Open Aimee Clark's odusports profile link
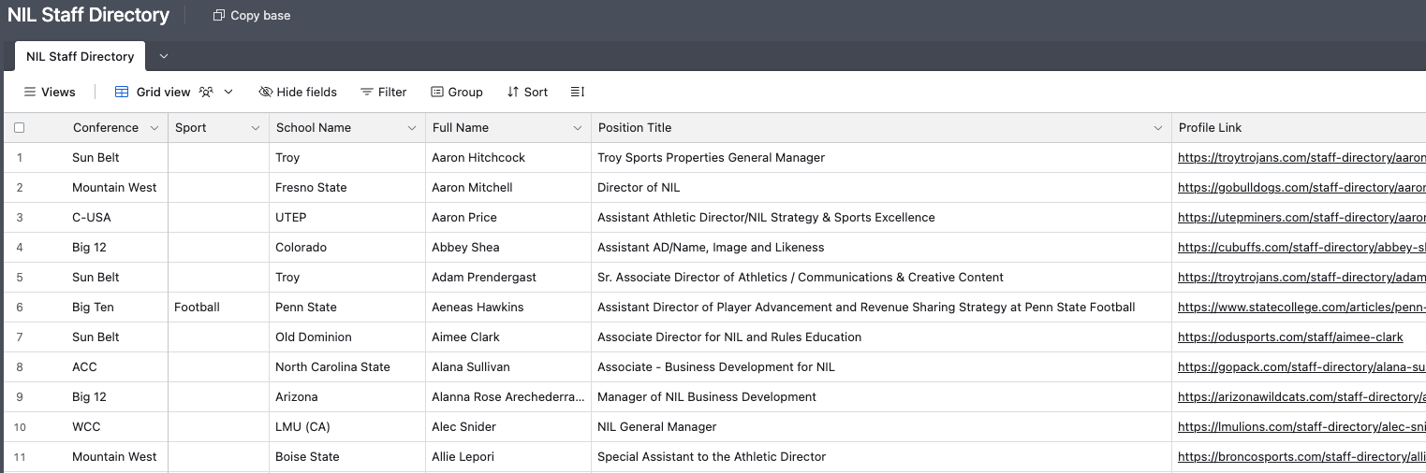1426x473 pixels. coord(1290,337)
